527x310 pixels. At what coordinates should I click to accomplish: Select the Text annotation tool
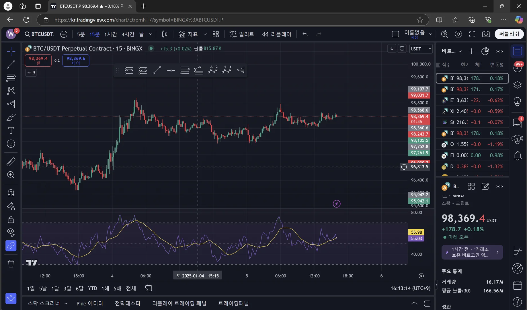point(11,131)
